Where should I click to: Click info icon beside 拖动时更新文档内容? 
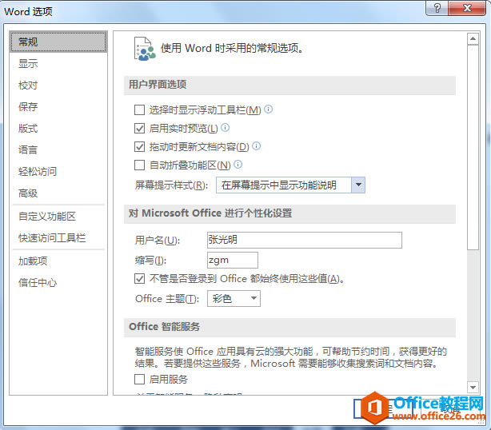pyautogui.click(x=256, y=145)
